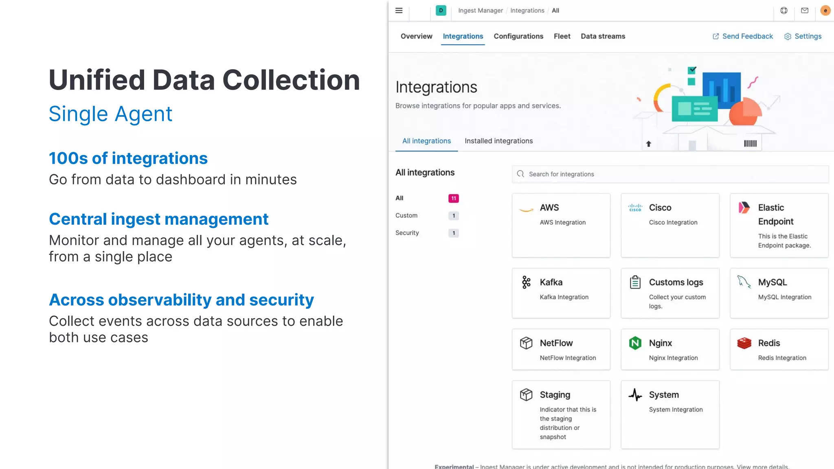The height and width of the screenshot is (469, 834).
Task: Open the mail newsfeed icon
Action: pos(804,11)
